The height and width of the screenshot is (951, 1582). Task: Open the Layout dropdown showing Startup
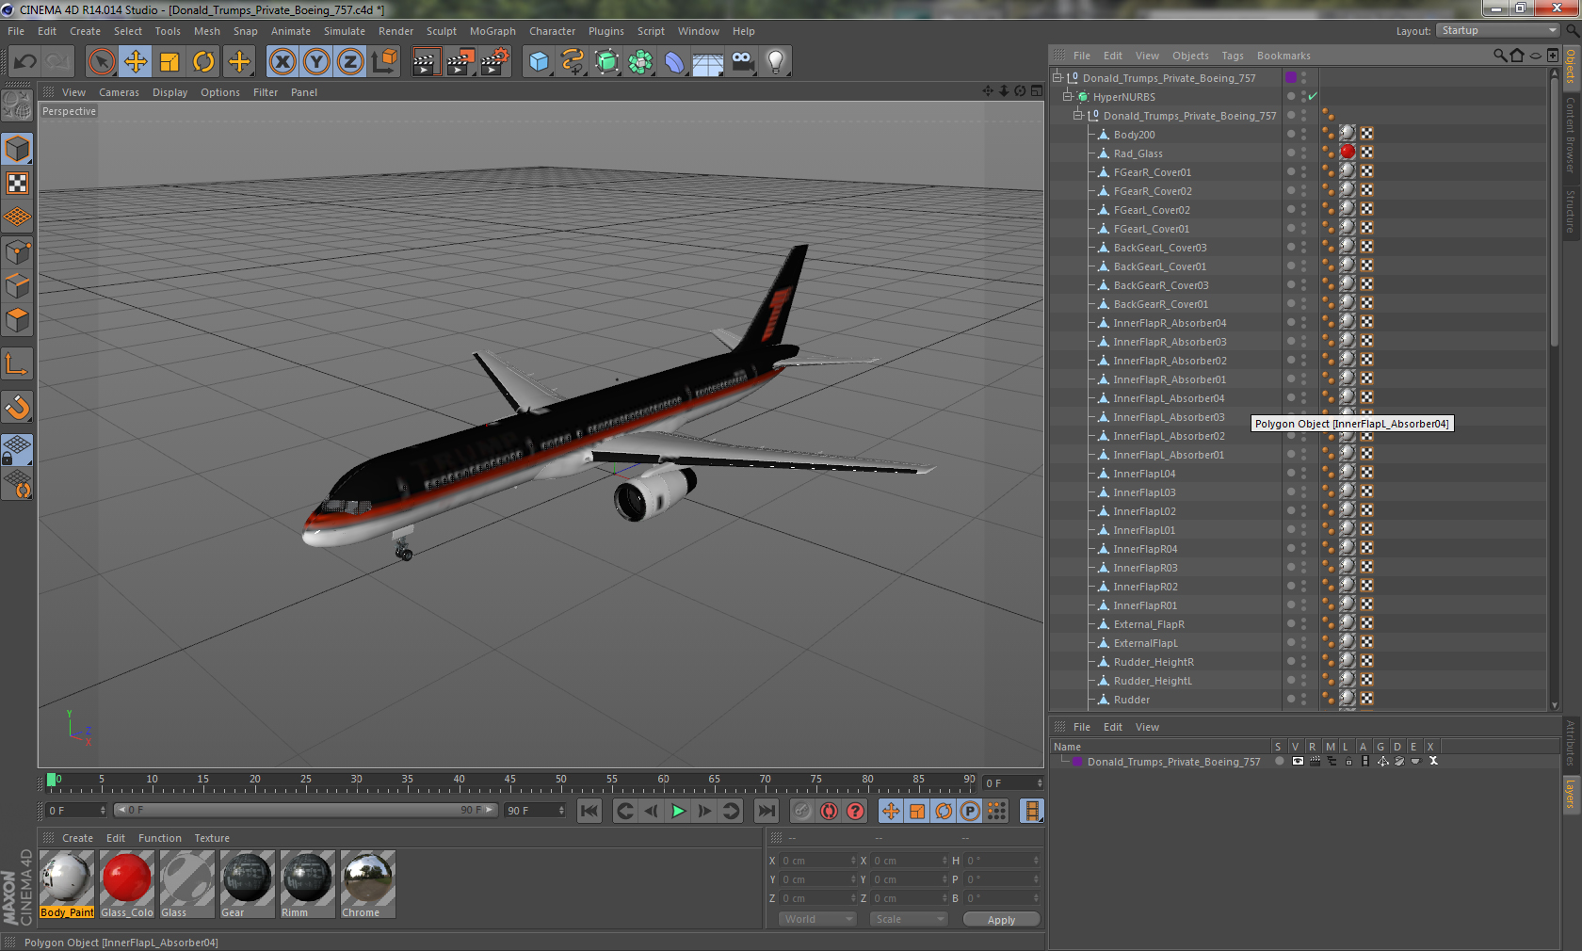[x=1498, y=31]
